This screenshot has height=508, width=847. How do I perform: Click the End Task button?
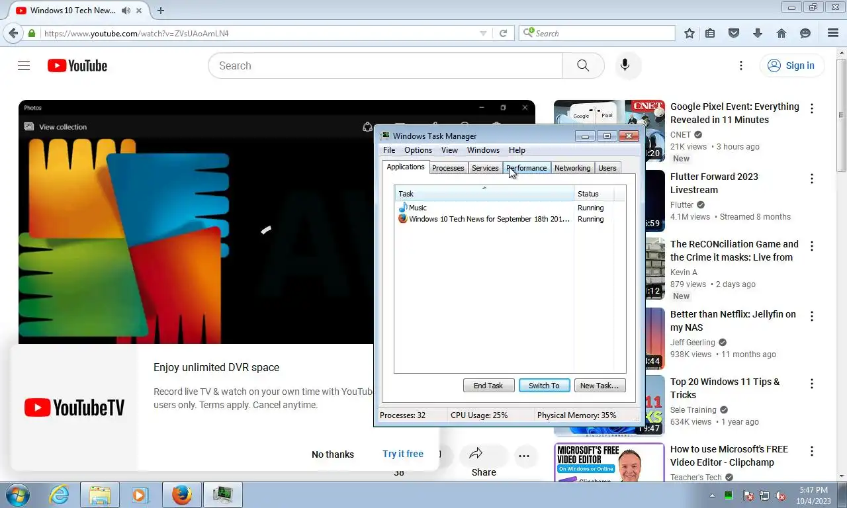click(x=488, y=386)
